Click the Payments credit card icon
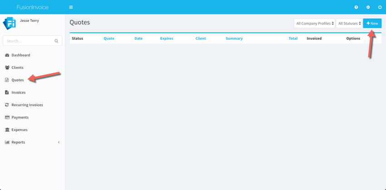The image size is (386, 190). click(7, 117)
